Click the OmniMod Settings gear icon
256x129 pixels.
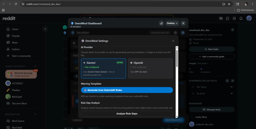83,41
